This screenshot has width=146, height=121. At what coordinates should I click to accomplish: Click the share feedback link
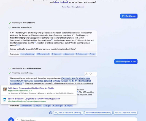pyautogui.click(x=61, y=2)
